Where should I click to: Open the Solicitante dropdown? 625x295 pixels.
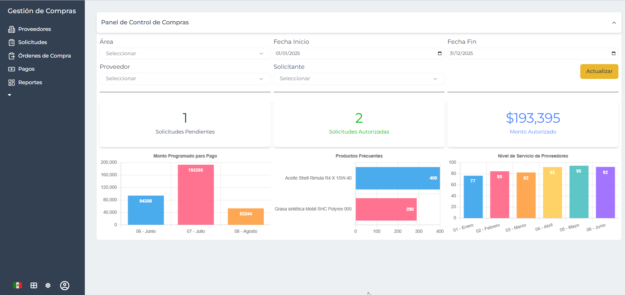359,79
